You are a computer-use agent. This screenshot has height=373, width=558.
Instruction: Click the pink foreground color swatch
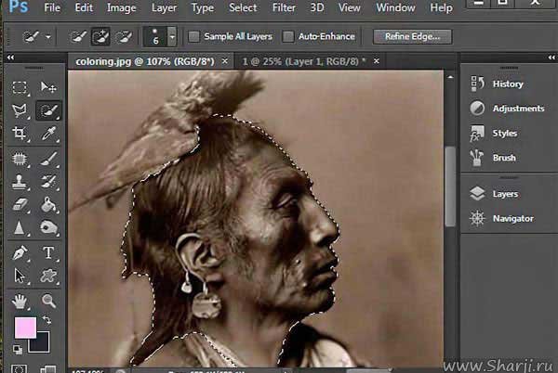25,328
